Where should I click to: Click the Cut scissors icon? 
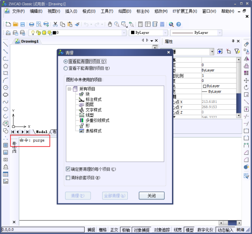pos(55,24)
